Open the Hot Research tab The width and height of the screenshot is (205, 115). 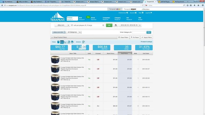pyautogui.click(x=129, y=18)
